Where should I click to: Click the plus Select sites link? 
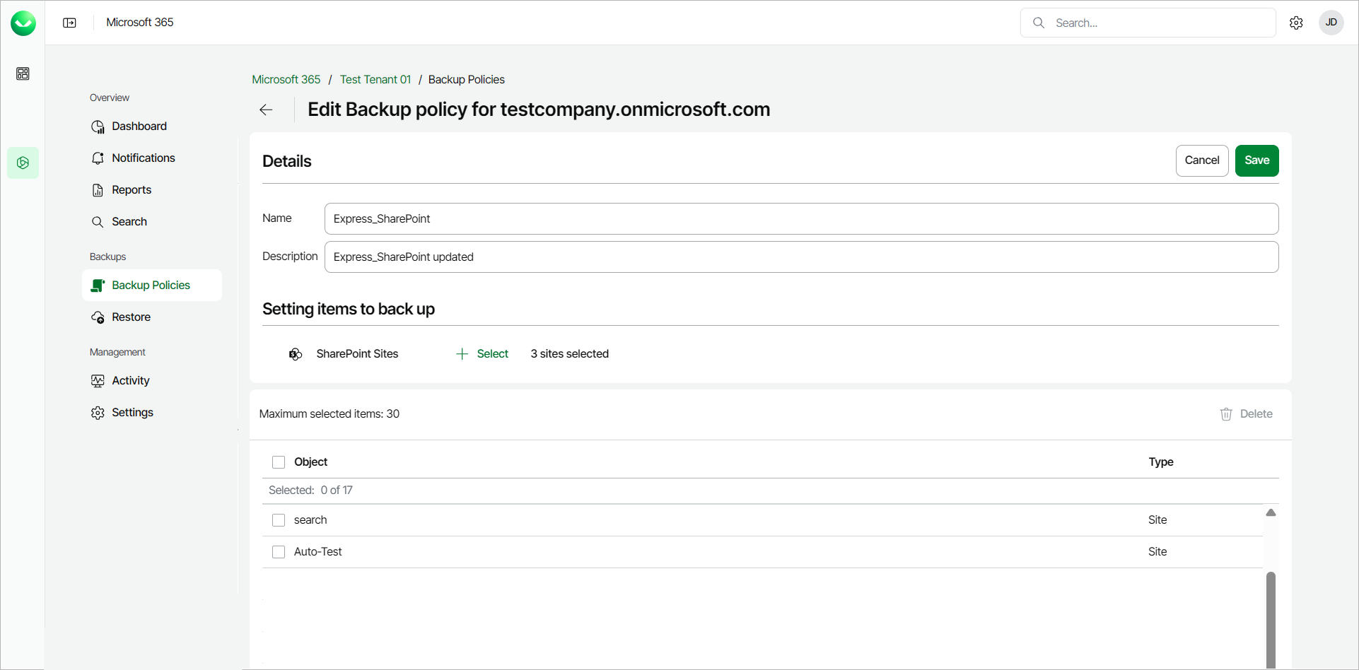(x=483, y=354)
